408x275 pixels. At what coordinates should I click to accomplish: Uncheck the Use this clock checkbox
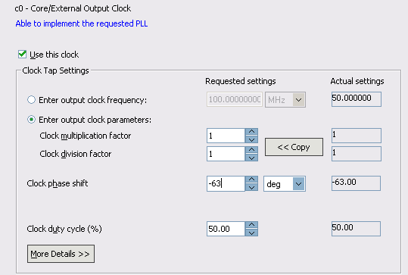click(23, 55)
